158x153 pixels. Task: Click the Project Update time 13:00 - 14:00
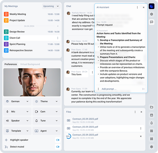point(54,20)
